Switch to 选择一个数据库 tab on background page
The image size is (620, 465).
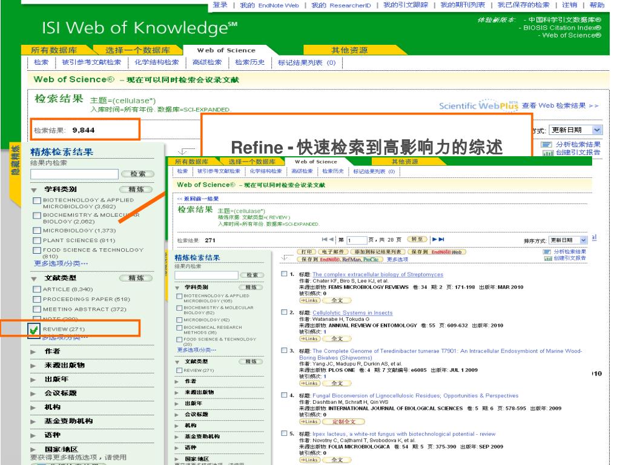137,50
